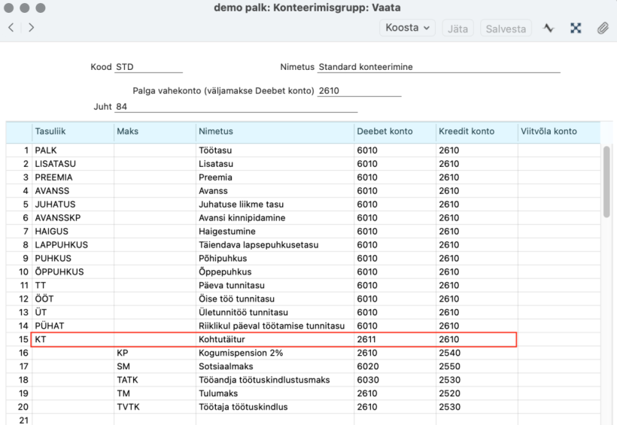Go to the next record arrow

pos(31,28)
